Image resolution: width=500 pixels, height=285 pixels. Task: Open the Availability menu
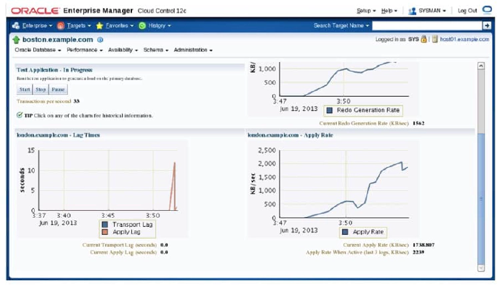click(123, 50)
